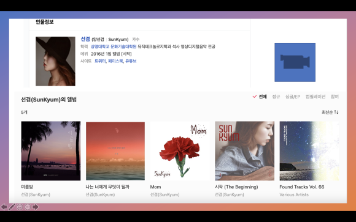Open the Mom carnation album cover

pos(180,150)
